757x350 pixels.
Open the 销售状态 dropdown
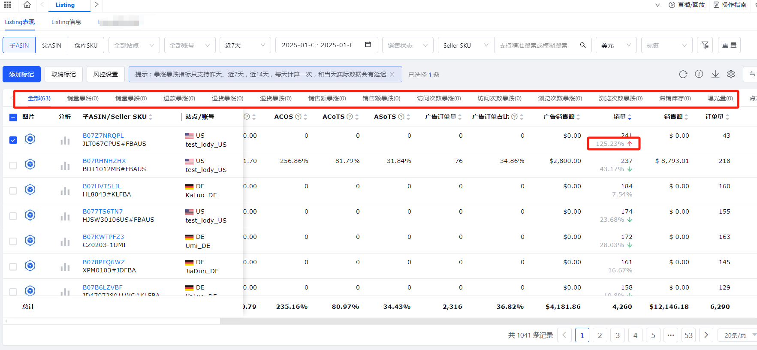tap(407, 45)
